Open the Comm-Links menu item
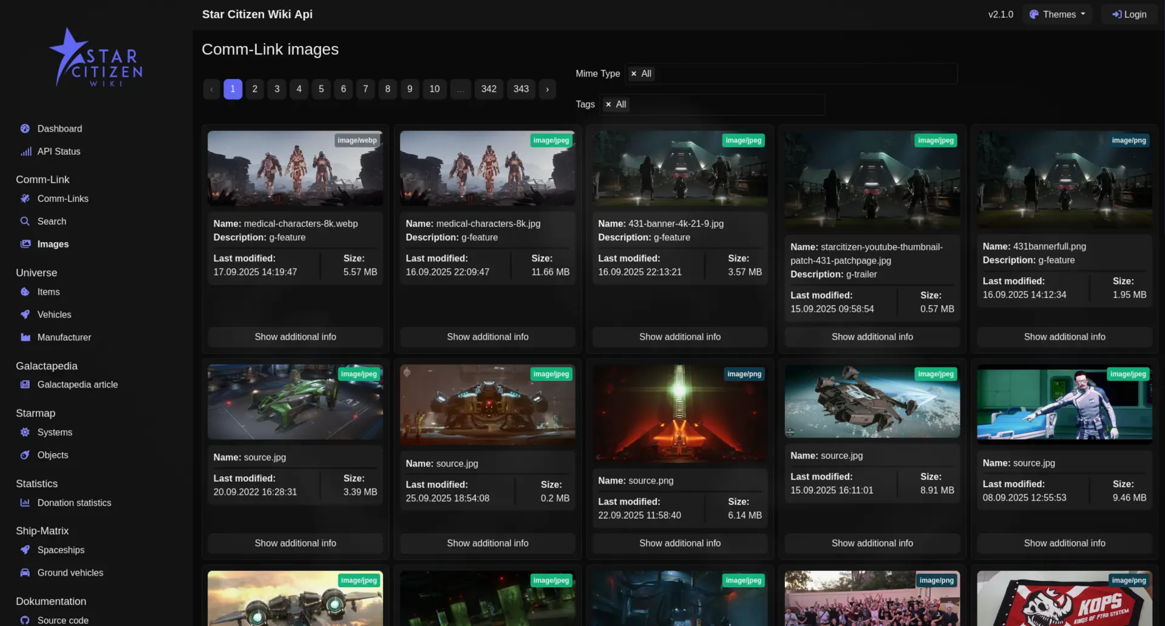The height and width of the screenshot is (626, 1165). [x=63, y=198]
